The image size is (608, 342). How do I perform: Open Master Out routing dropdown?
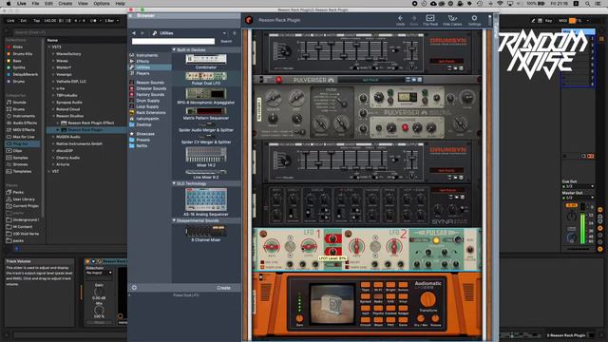(x=579, y=198)
